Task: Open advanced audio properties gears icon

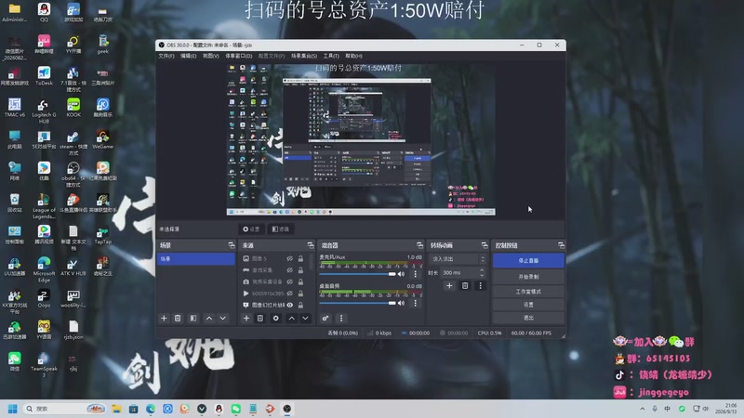Action: tap(325, 318)
